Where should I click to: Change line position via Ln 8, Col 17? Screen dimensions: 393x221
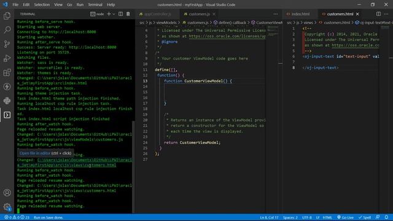269,217
